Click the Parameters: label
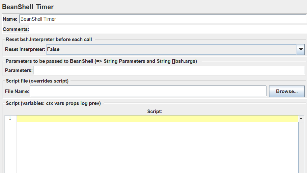Viewport: 307px width, 173px height. [x=18, y=70]
